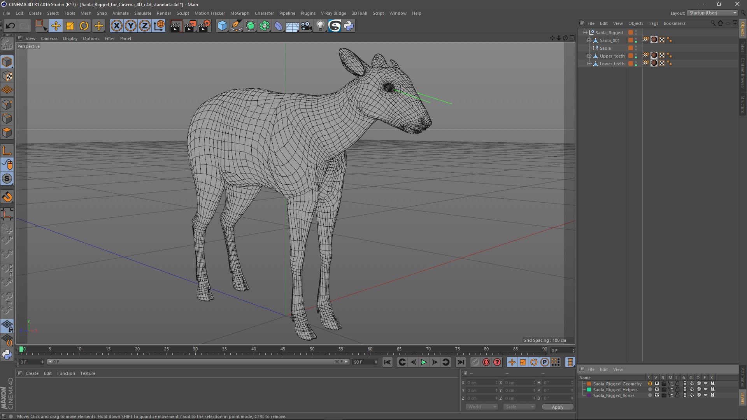747x420 pixels.
Task: Click X position input field
Action: (480, 383)
